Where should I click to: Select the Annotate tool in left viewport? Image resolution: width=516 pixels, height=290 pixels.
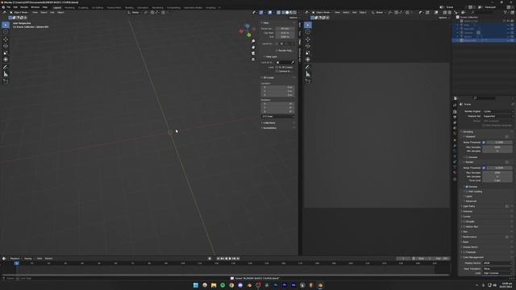click(6, 67)
